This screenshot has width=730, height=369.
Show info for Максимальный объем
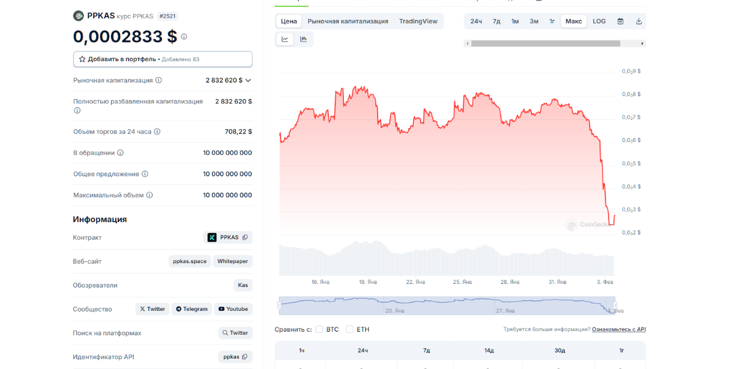pos(150,195)
